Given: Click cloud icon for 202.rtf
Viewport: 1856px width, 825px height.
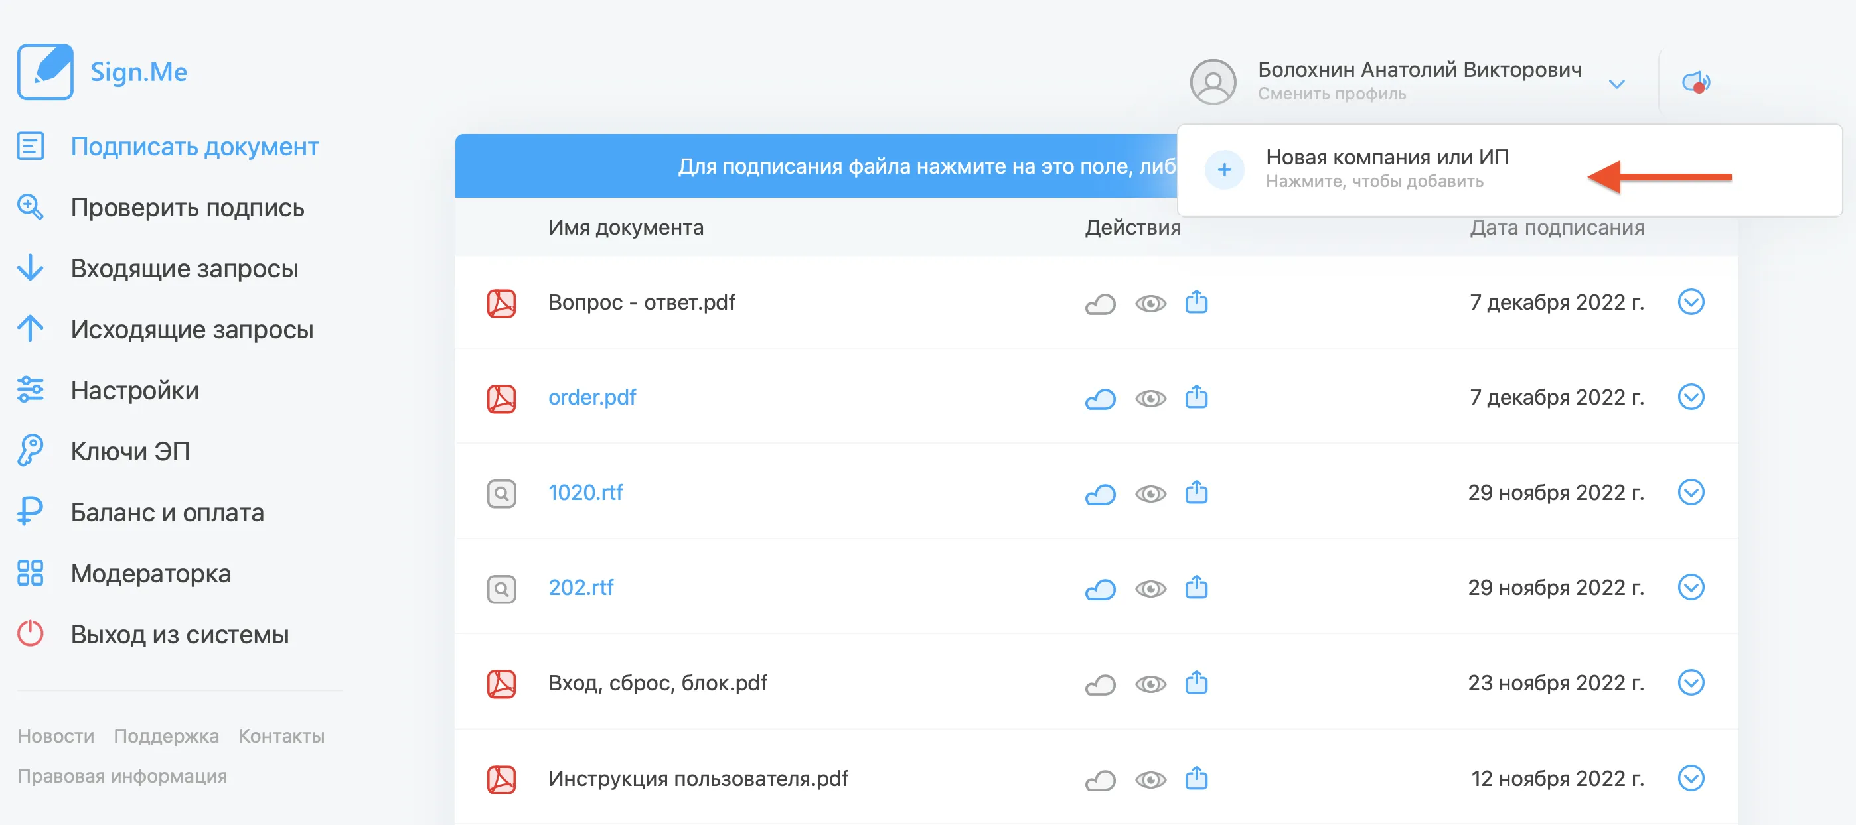Looking at the screenshot, I should [x=1100, y=589].
